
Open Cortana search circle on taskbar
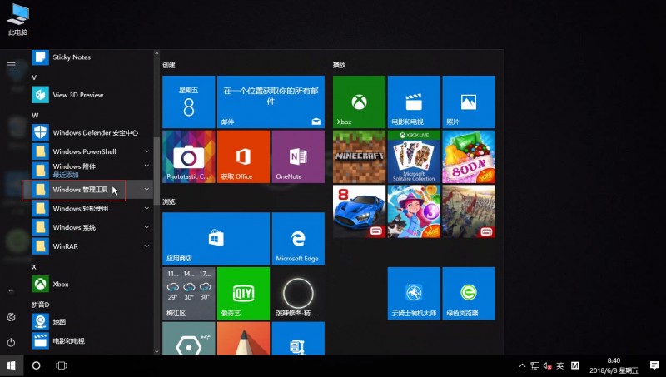36,365
